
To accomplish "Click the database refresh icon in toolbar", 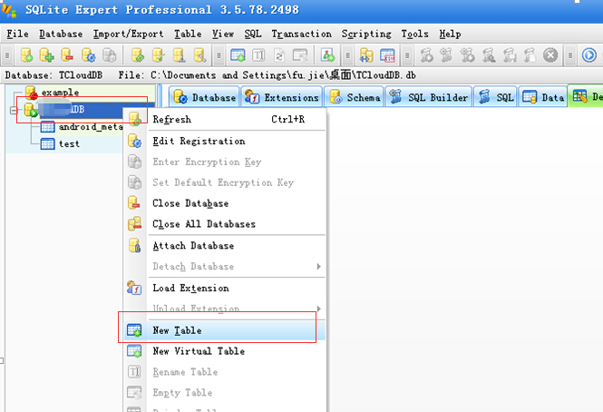I will click(x=138, y=55).
